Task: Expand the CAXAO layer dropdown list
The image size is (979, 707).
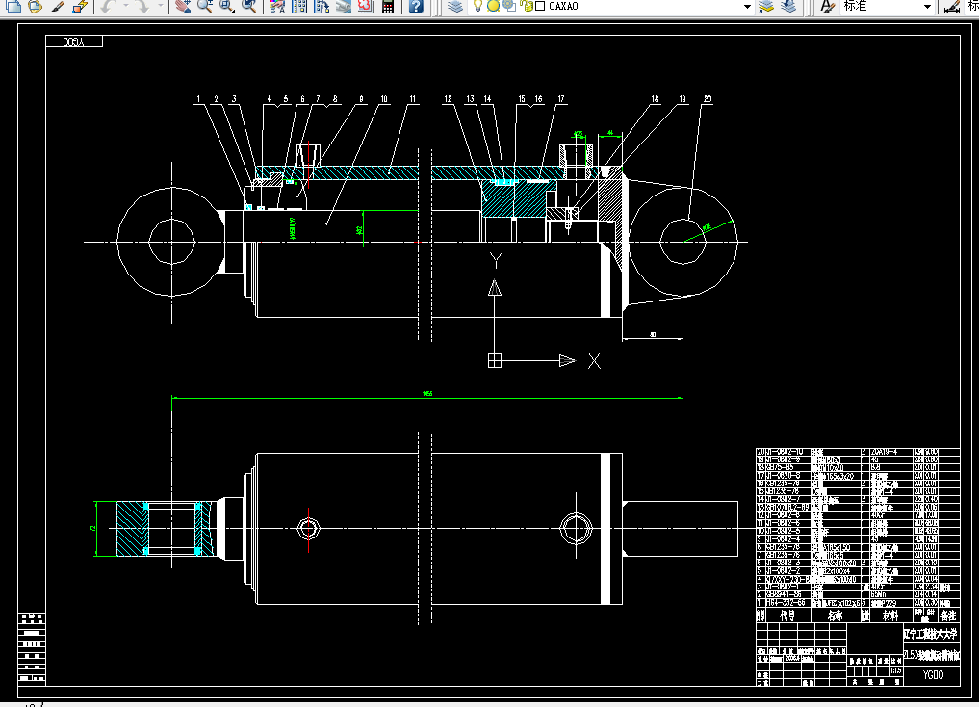Action: [x=747, y=6]
